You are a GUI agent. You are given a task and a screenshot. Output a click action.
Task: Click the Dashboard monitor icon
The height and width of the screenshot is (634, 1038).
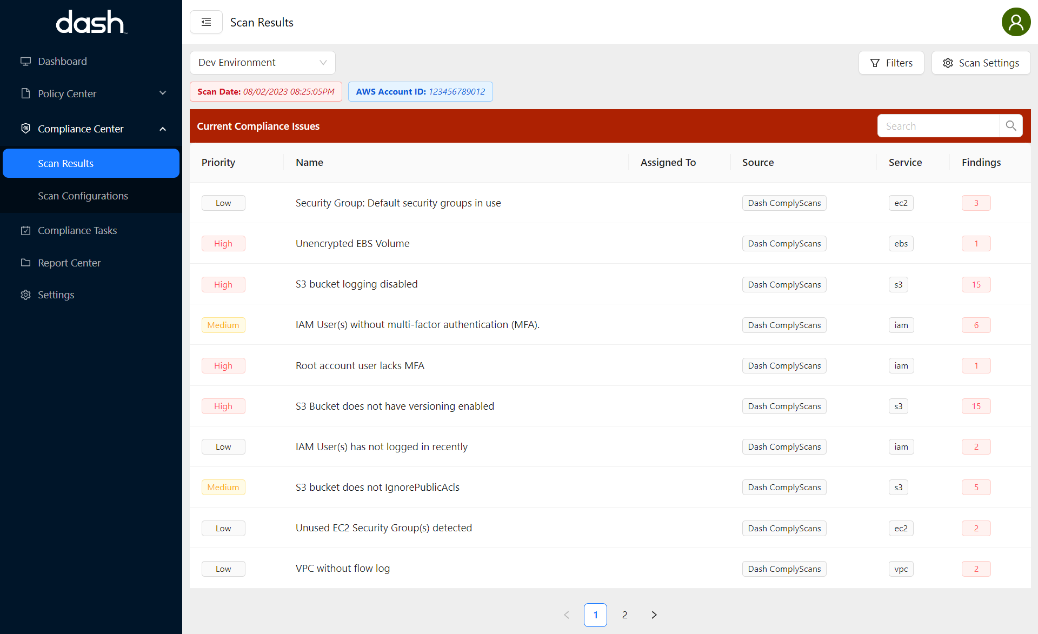tap(25, 61)
